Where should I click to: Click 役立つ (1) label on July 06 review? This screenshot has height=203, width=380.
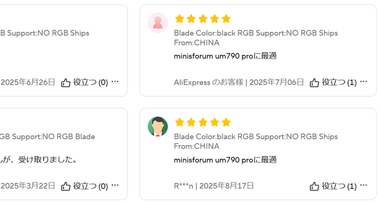[339, 82]
